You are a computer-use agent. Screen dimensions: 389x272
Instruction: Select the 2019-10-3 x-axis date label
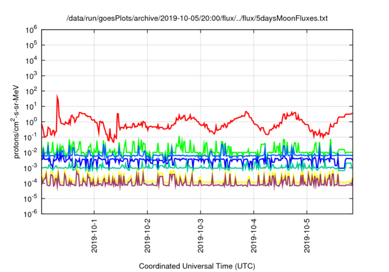201,236
